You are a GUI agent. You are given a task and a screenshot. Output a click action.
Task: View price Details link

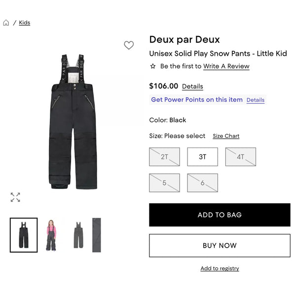click(192, 86)
